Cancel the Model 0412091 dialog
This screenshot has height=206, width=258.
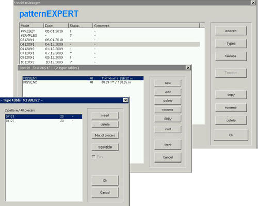(x=168, y=157)
